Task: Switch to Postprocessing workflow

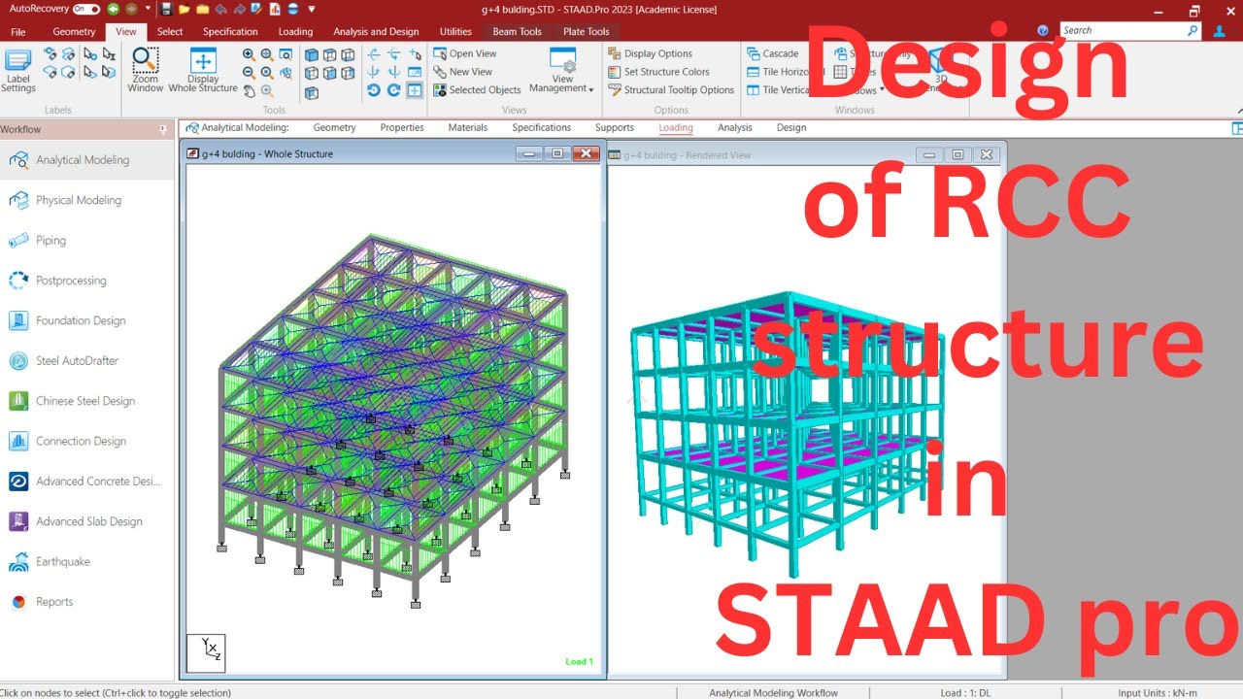Action: 87,281
